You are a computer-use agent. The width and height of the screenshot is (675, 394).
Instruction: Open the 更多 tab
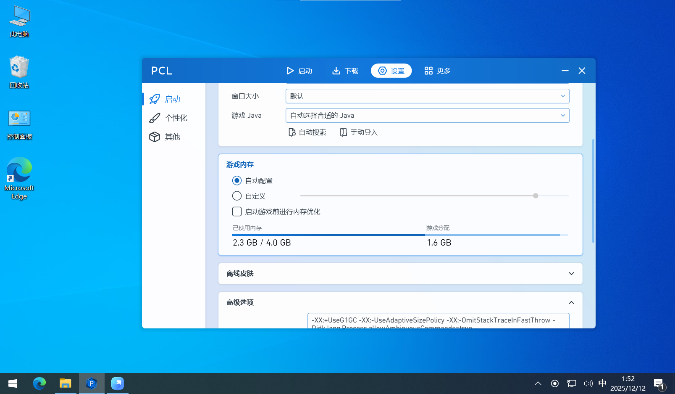pos(437,71)
